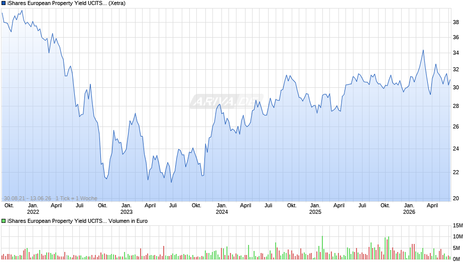Screen dimensions: 472x264
Task: Click the price axis label 30
Action: tap(456, 88)
